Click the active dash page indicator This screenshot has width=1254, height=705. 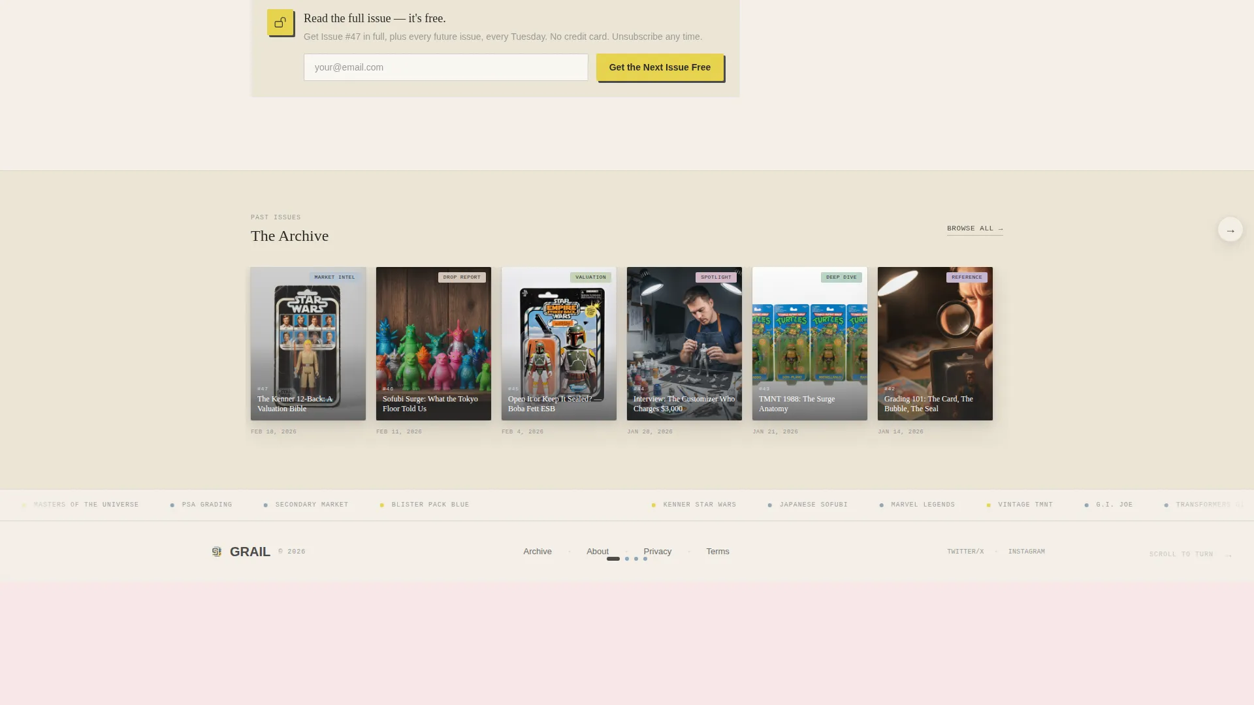click(613, 559)
